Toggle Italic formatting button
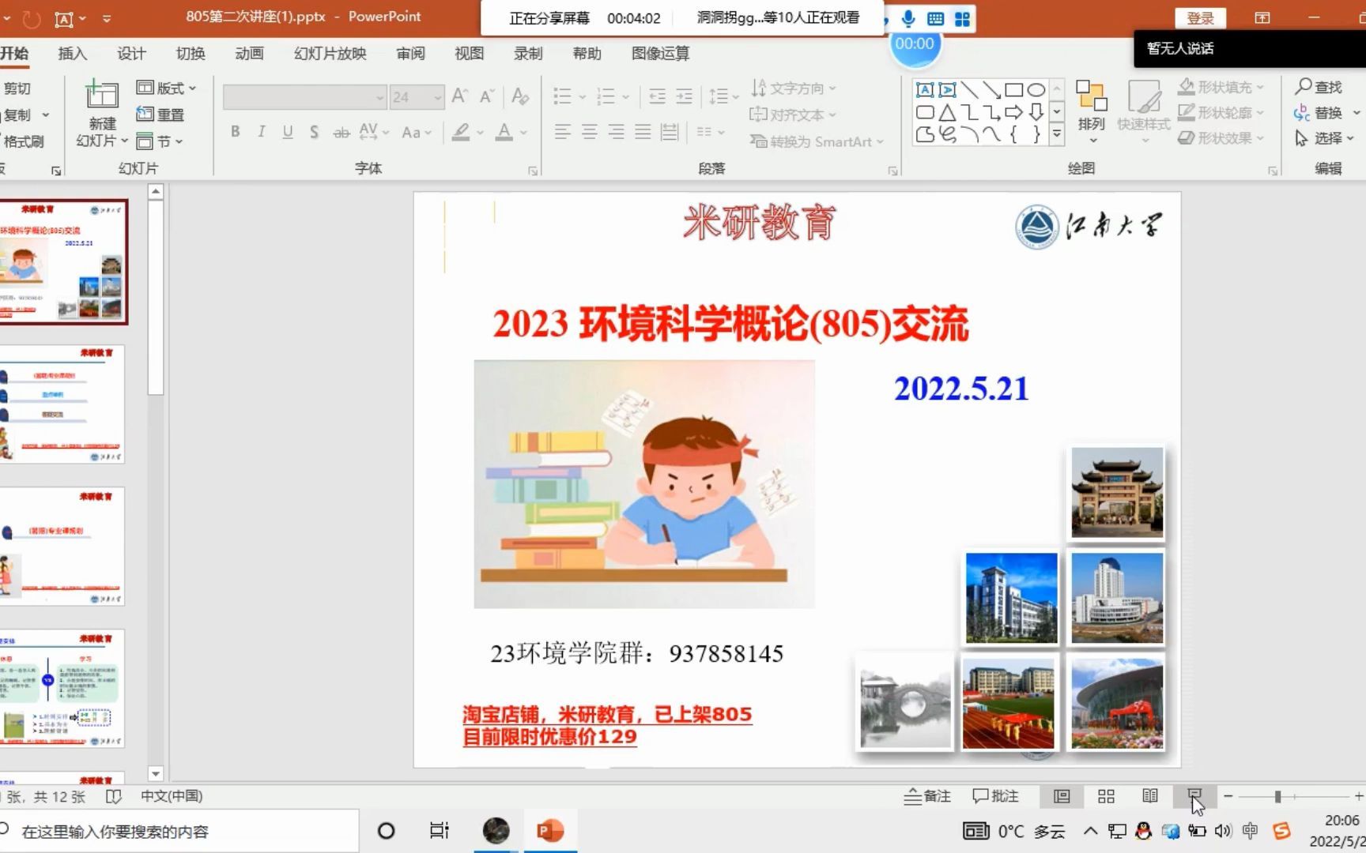 coord(262,132)
